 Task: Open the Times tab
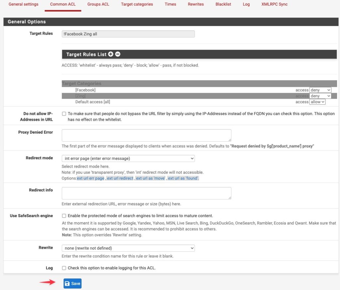[x=170, y=4]
